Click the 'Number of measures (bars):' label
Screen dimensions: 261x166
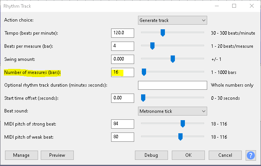32,72
